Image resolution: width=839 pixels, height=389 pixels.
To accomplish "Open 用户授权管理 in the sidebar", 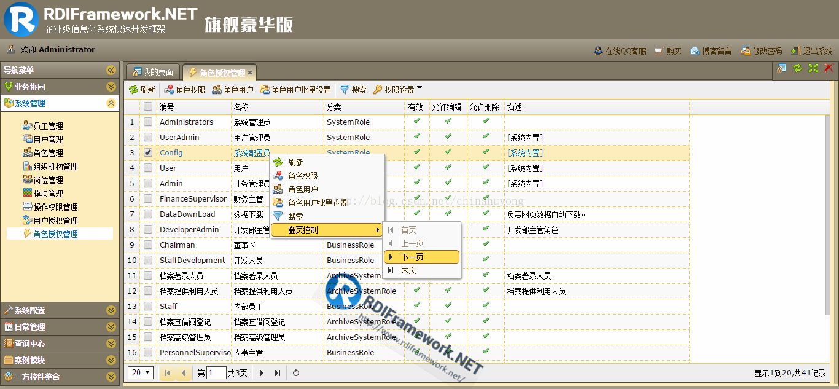I will click(50, 221).
